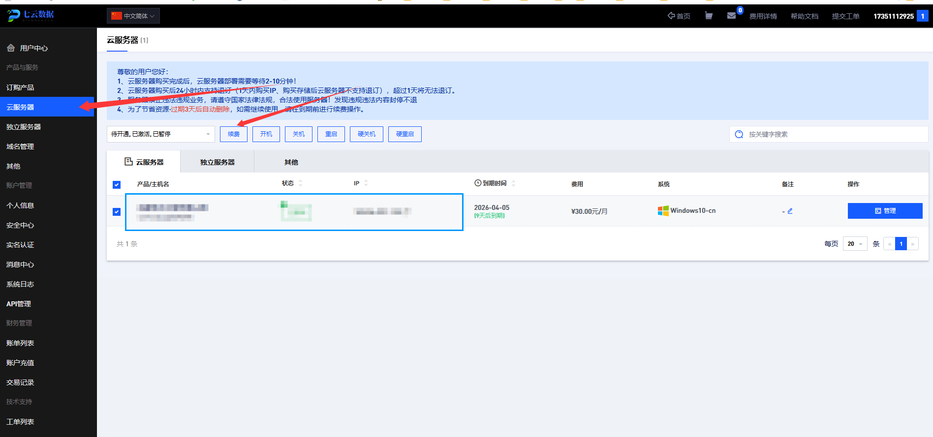The height and width of the screenshot is (437, 933).
Task: Click the blue 管理 button
Action: (885, 211)
